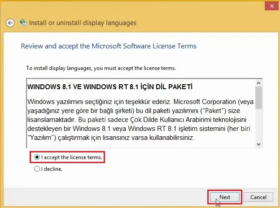This screenshot has height=208, width=280.
Task: Go back with the circular arrow icon
Action: (10, 23)
